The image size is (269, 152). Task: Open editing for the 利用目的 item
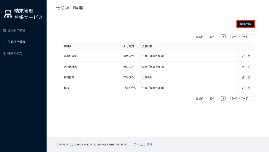point(243,77)
